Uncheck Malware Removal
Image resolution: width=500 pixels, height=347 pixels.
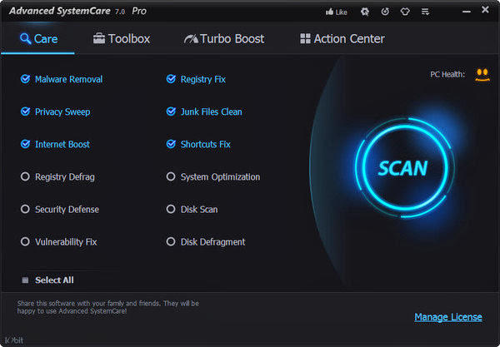(x=25, y=79)
